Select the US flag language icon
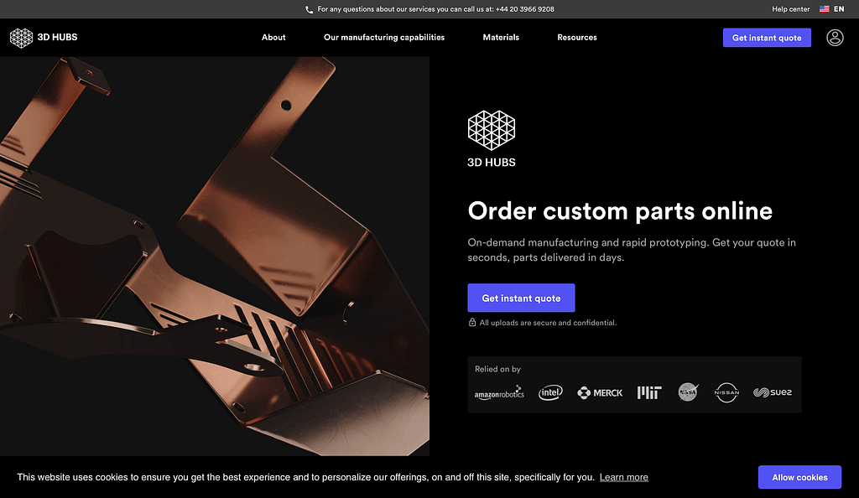 tap(824, 8)
